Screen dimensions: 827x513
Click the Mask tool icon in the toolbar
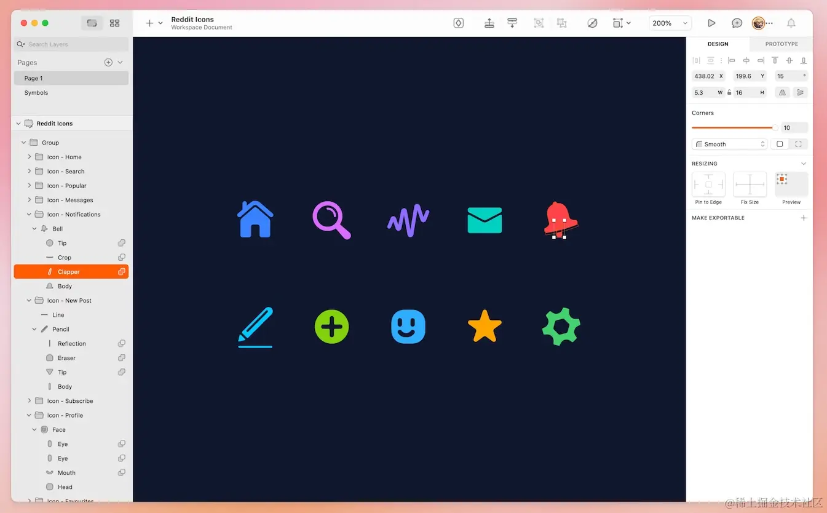pyautogui.click(x=592, y=23)
